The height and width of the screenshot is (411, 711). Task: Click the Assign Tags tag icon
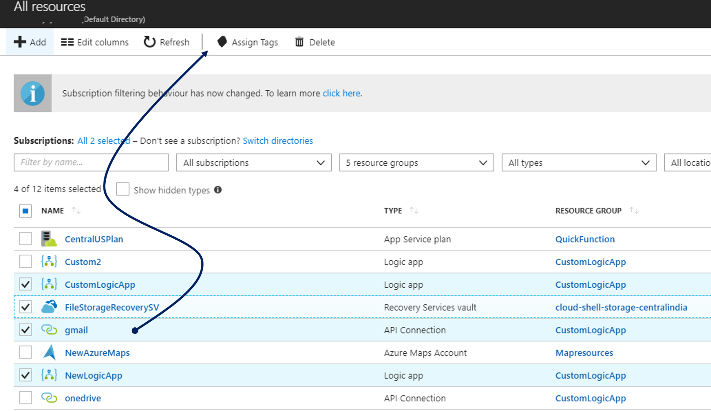tap(222, 42)
